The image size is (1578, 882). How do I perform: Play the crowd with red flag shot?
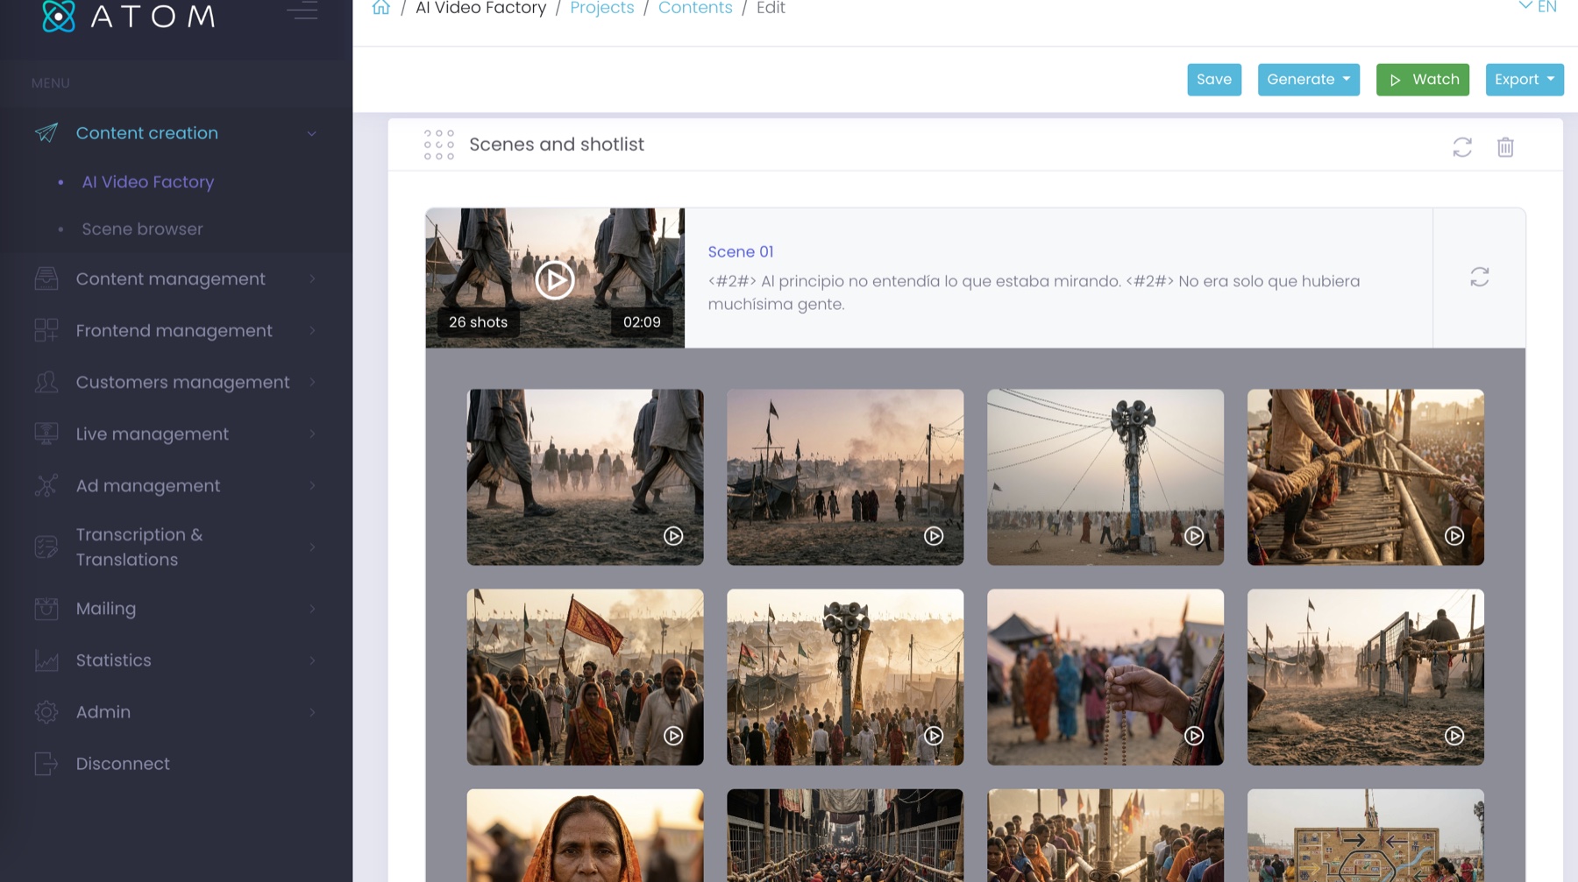673,736
